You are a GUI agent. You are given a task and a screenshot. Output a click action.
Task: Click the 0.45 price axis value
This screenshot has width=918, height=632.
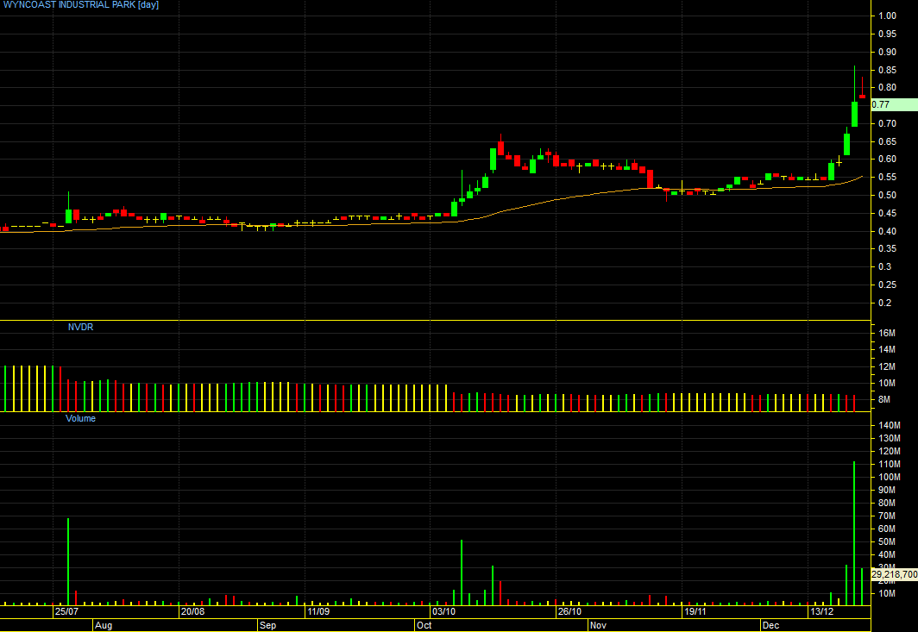[888, 214]
